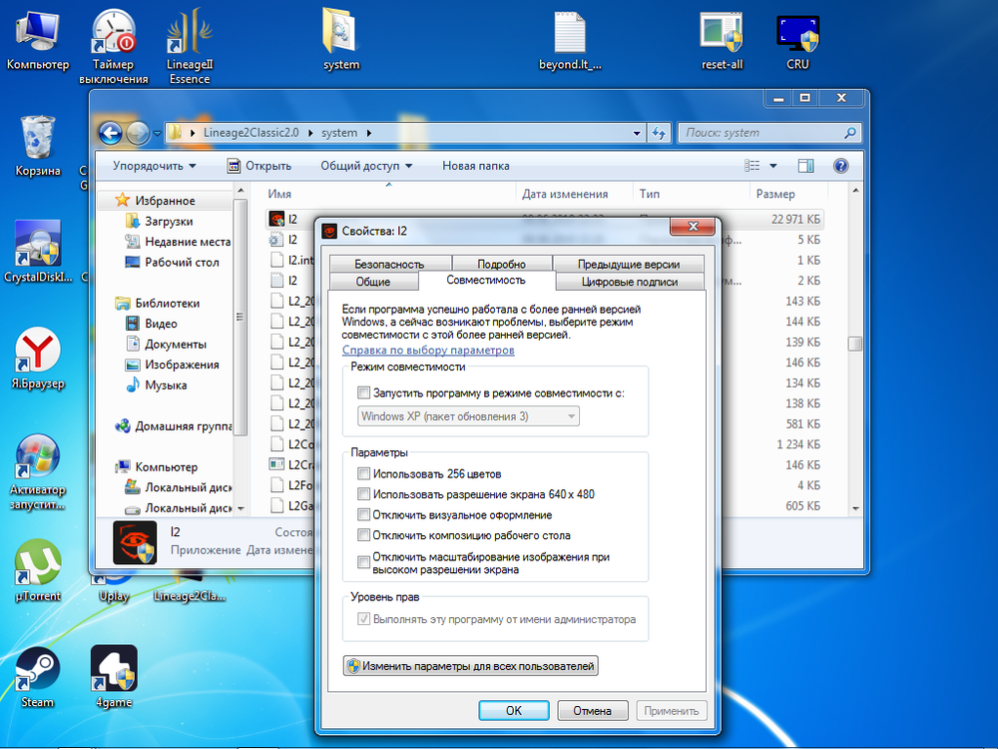Open the Windows XP compatibility mode dropdown
Viewport: 998px width, 749px height.
572,415
